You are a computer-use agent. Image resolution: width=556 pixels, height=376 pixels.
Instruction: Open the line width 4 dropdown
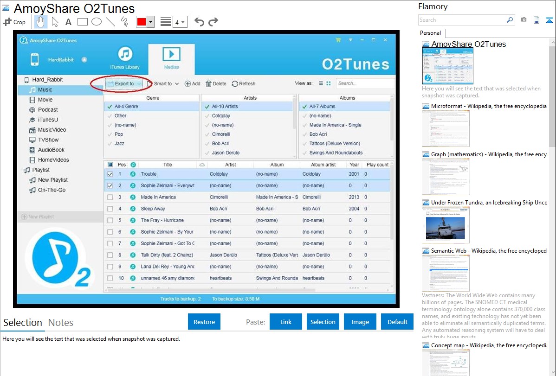[x=180, y=22]
